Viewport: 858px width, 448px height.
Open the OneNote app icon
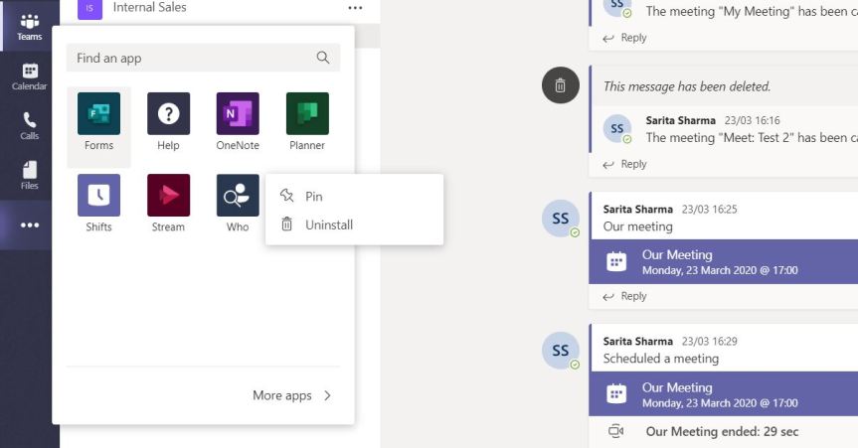(238, 114)
